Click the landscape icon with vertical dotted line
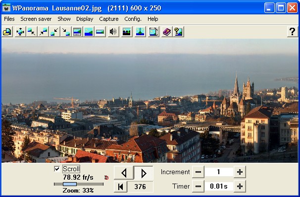 (x=140, y=32)
